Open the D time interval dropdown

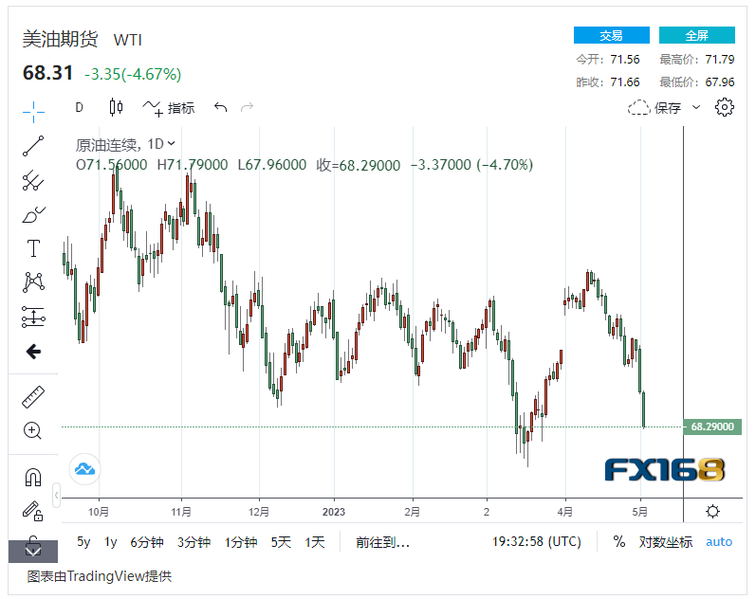[x=80, y=107]
